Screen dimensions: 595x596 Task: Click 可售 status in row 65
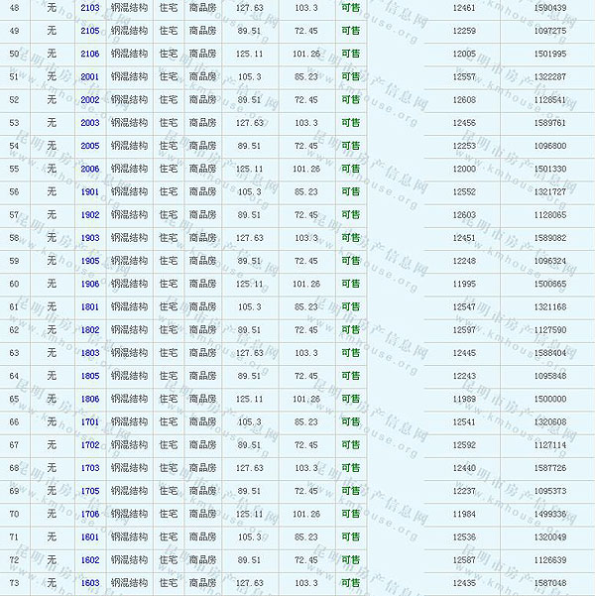tap(350, 399)
